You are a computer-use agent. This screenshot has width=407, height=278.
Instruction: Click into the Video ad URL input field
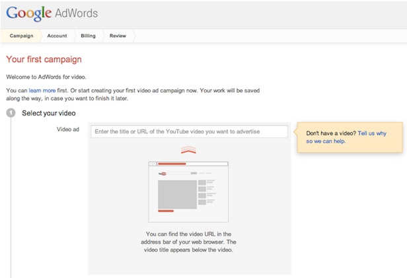[189, 132]
